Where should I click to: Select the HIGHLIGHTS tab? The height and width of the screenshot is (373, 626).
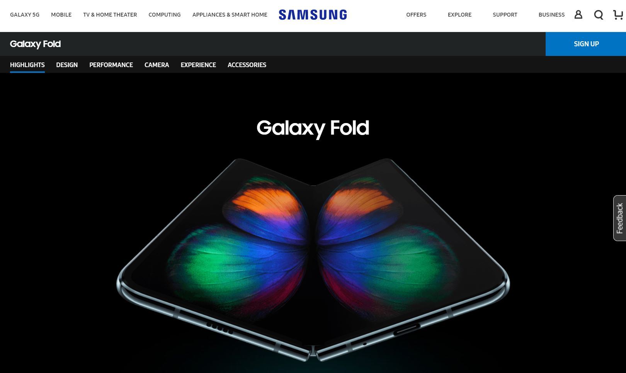point(27,65)
